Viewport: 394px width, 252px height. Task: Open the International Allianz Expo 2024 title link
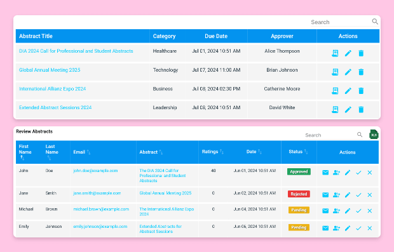coord(52,89)
